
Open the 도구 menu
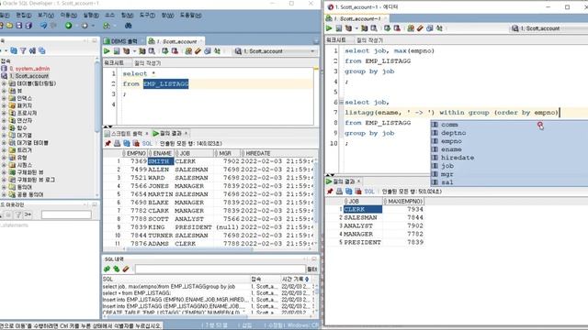click(x=147, y=16)
